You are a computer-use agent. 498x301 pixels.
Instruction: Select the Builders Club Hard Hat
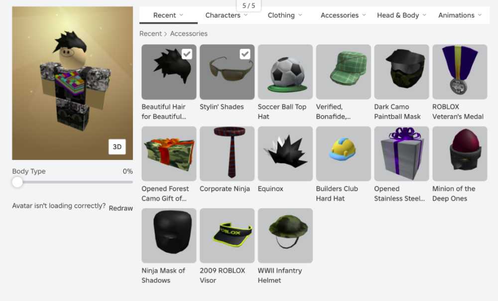[x=343, y=154]
